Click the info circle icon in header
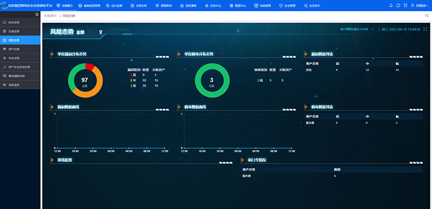This screenshot has height=209, width=432. (x=398, y=5)
